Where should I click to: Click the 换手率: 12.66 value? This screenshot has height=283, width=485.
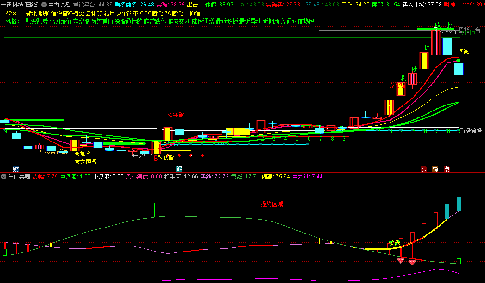[x=181, y=177]
